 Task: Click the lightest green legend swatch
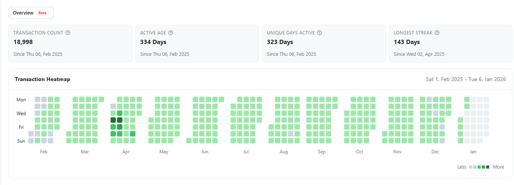click(x=475, y=167)
